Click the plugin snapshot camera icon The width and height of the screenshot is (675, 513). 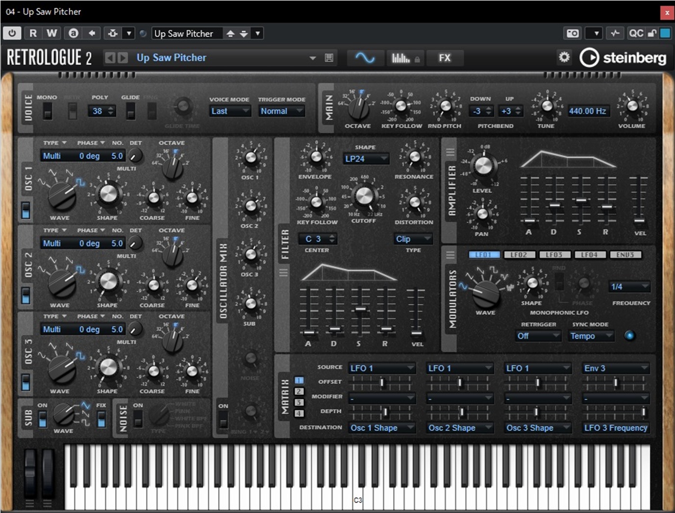coord(573,33)
